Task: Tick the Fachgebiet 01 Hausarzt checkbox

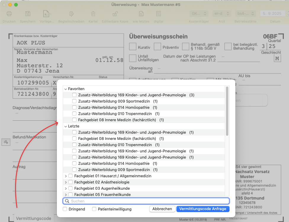Action: pos(70,176)
